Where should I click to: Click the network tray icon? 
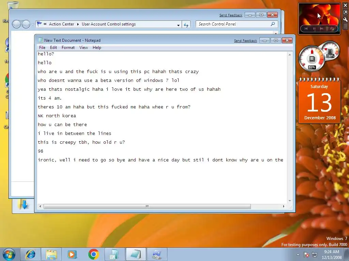click(315, 255)
